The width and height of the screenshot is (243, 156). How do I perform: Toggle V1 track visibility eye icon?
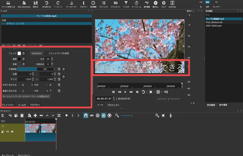(x=12, y=132)
